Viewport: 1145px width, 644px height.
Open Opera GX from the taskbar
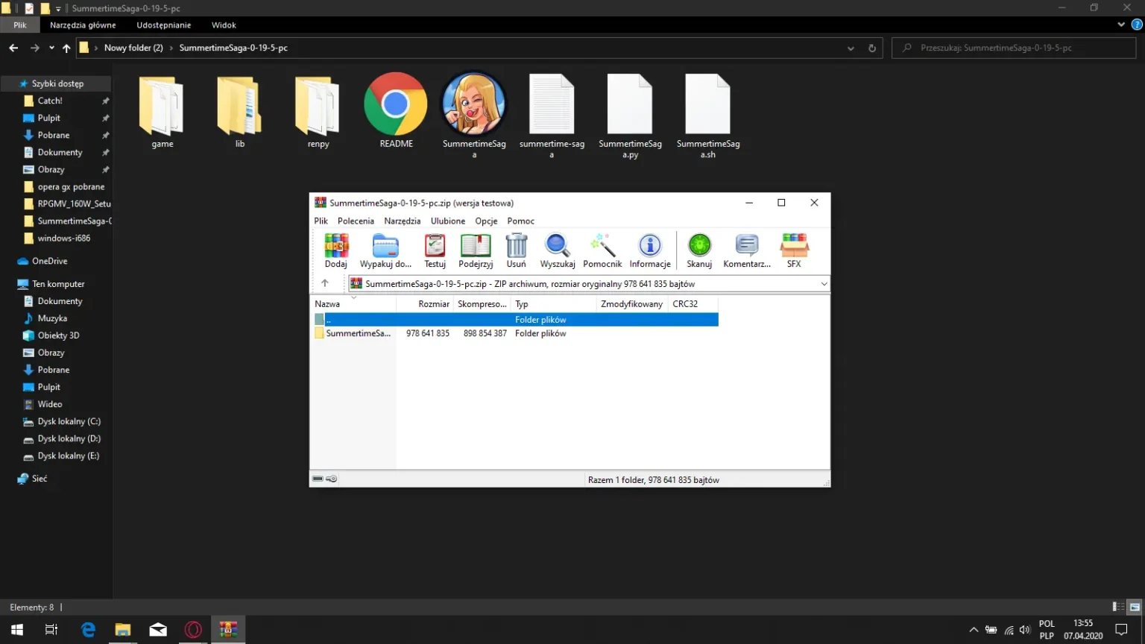pos(193,630)
